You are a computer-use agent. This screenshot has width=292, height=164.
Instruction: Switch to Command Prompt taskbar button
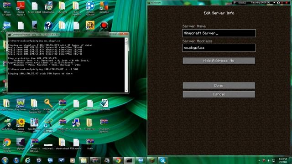pyautogui.click(x=129, y=160)
